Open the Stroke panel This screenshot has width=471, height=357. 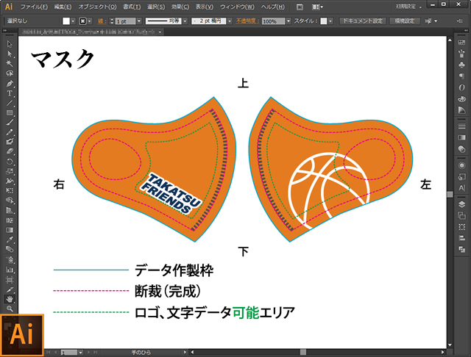tap(461, 126)
